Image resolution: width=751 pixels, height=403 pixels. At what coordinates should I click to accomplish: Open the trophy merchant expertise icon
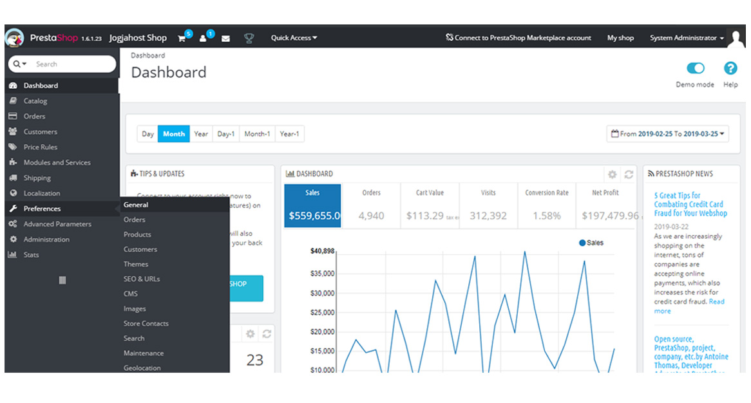(249, 38)
